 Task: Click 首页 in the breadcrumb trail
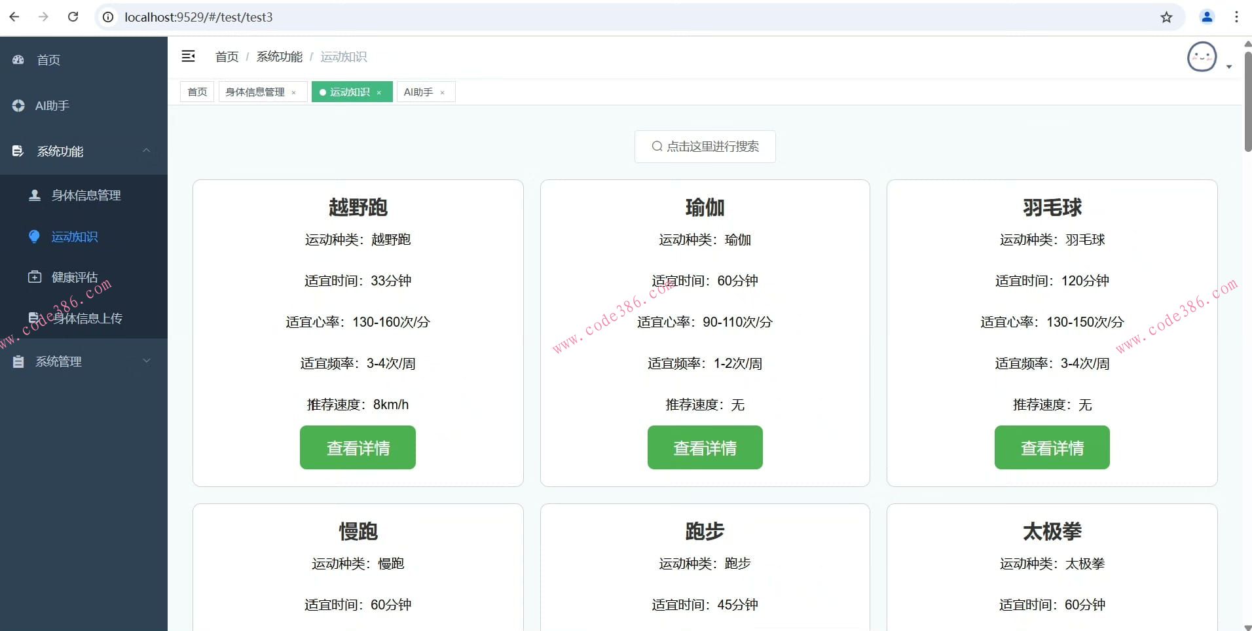point(226,56)
